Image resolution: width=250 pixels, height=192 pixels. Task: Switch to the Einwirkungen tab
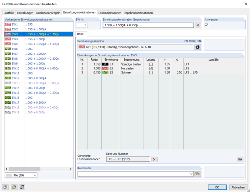pyautogui.click(x=25, y=13)
